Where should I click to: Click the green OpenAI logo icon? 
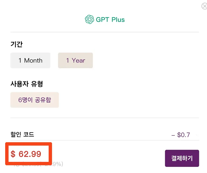pos(90,19)
